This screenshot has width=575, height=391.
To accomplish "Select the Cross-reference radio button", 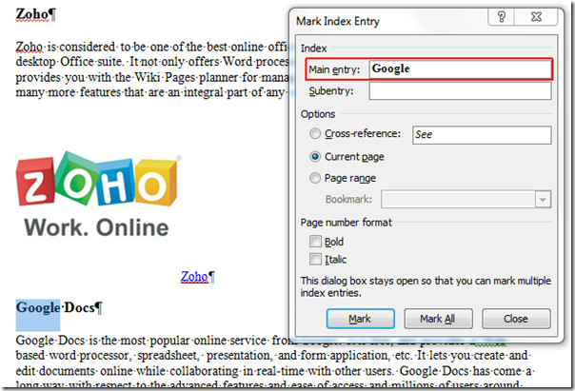I will coord(315,133).
